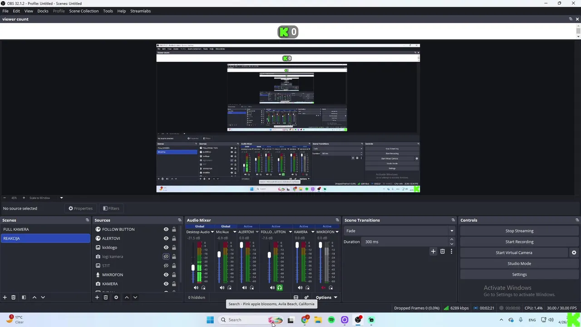Open the KAMERA channel dropdown arrow

[x=313, y=232]
